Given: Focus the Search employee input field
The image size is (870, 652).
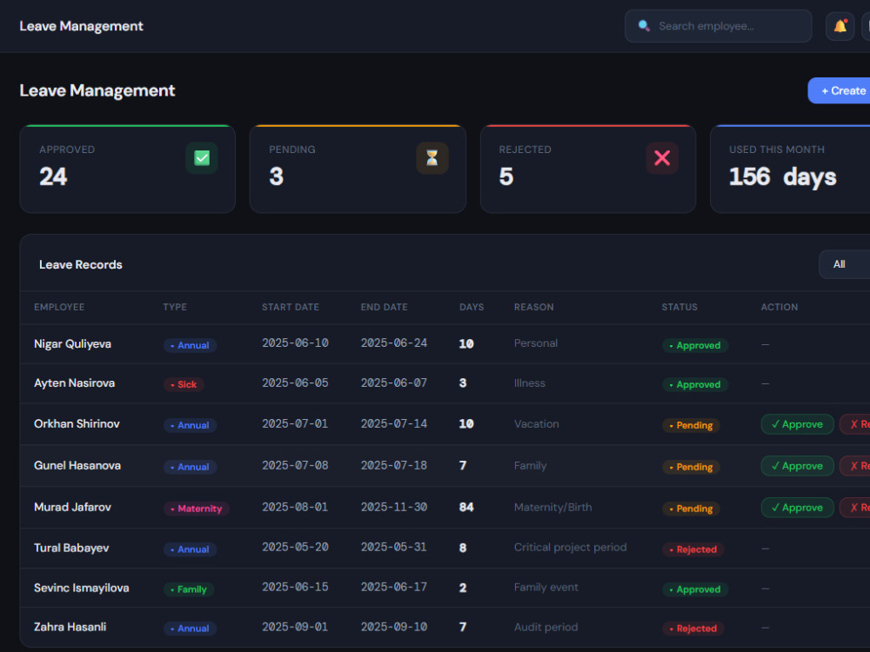Looking at the screenshot, I should [718, 26].
